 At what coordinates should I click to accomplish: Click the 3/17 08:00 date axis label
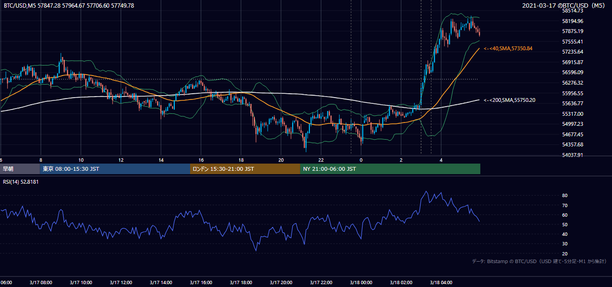[41, 283]
